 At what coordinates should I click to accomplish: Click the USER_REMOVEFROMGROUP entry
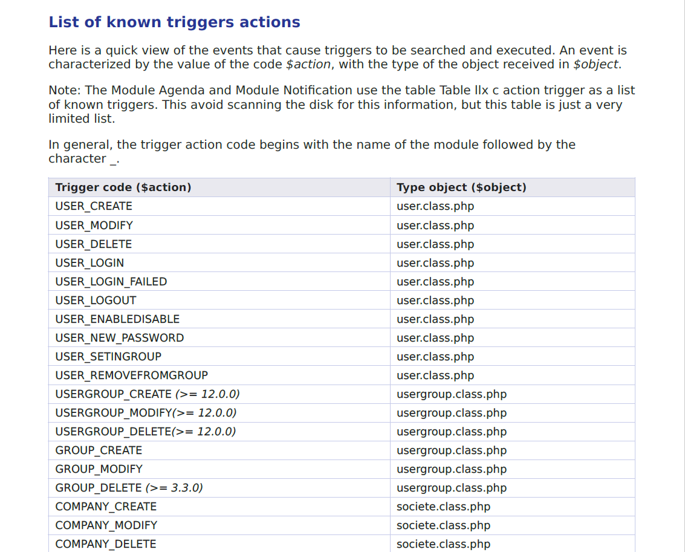[x=131, y=375]
